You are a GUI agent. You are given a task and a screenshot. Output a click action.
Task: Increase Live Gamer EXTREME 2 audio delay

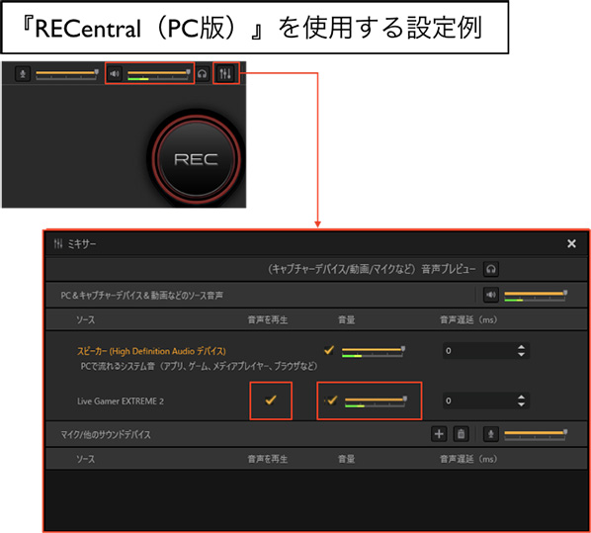[521, 397]
